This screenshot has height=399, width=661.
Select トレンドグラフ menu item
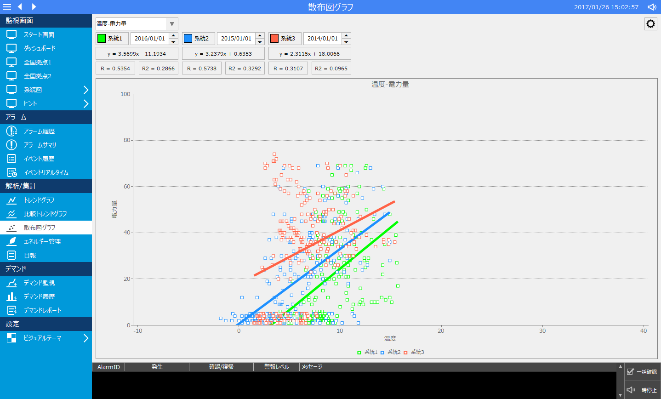(46, 200)
